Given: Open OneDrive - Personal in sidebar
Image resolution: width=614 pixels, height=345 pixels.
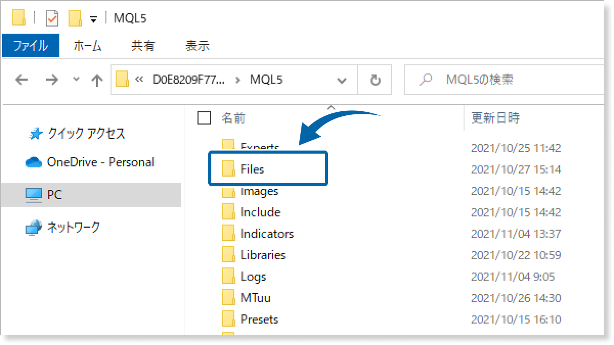Looking at the screenshot, I should 90,162.
